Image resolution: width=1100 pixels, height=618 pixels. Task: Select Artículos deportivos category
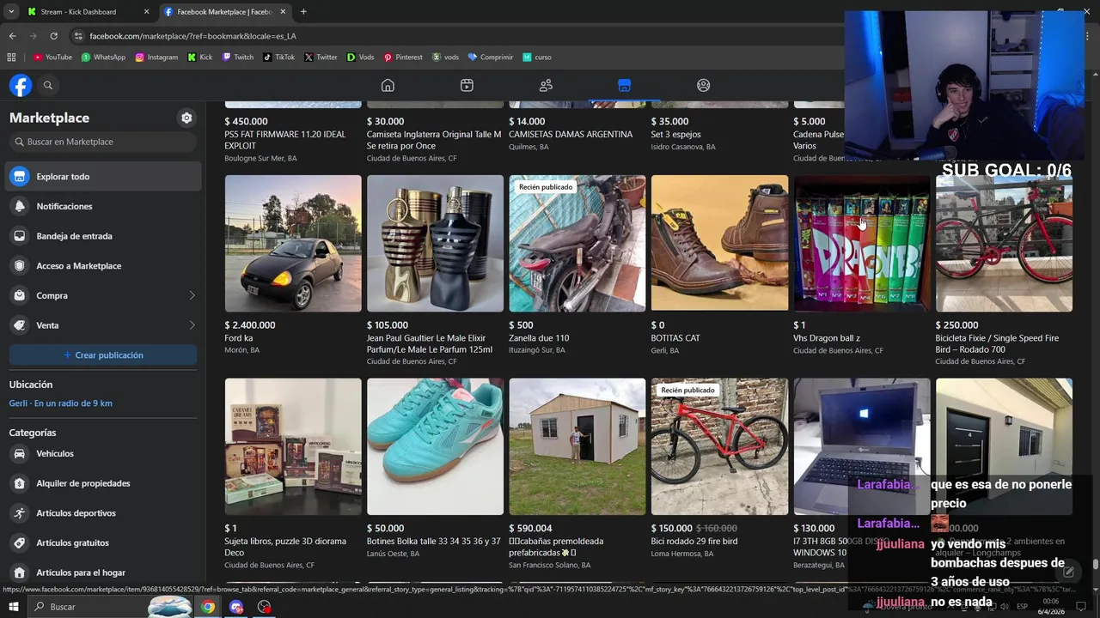click(103, 513)
